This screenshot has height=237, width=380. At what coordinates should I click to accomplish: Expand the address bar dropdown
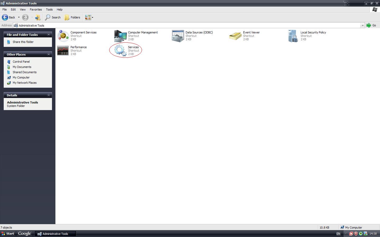tap(363, 26)
